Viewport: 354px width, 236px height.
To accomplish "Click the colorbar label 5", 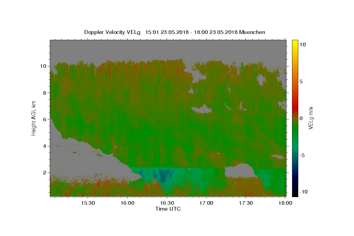I will [x=301, y=81].
